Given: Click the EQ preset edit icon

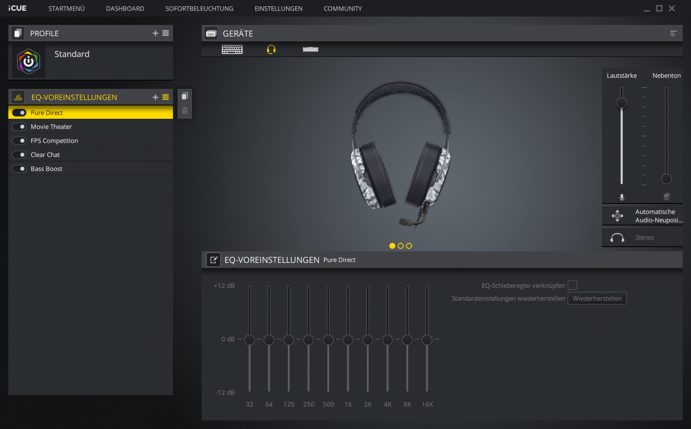Looking at the screenshot, I should [213, 260].
